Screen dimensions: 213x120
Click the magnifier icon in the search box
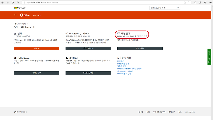(x=178, y=8)
